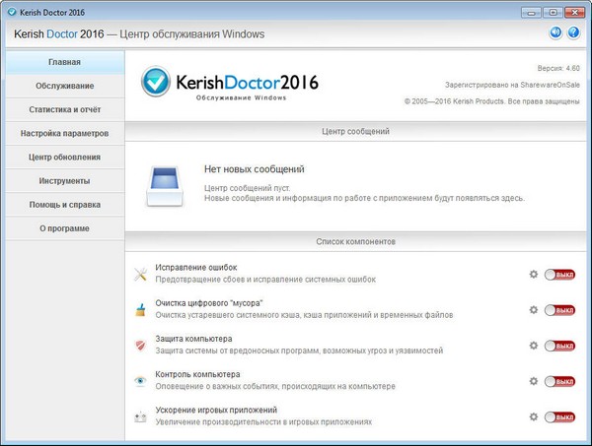
Task: Click the title bar Kerish Doctor app icon
Action: click(12, 12)
